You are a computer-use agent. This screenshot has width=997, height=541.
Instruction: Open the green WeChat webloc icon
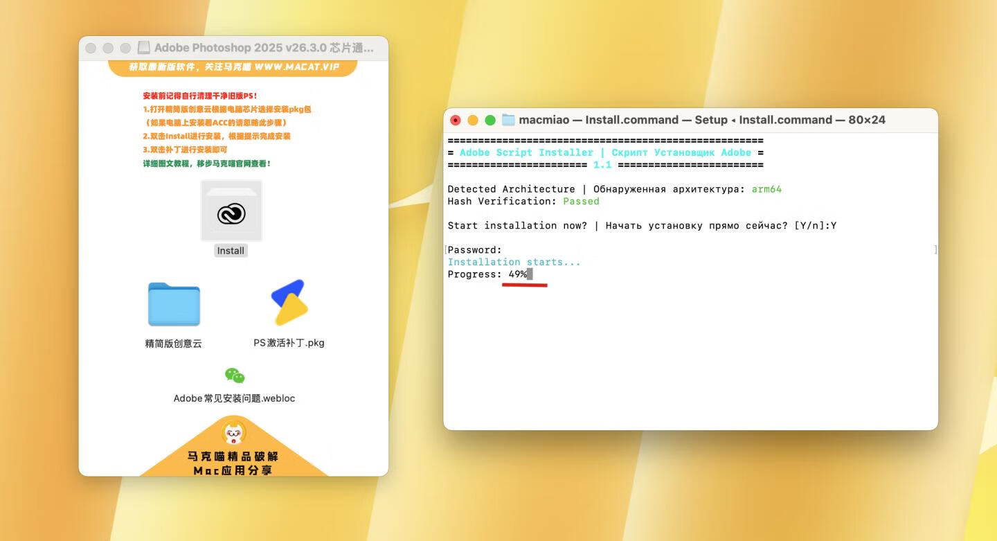(235, 375)
